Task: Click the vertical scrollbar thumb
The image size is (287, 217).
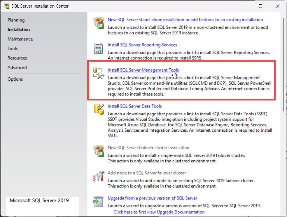Action: coord(283,64)
